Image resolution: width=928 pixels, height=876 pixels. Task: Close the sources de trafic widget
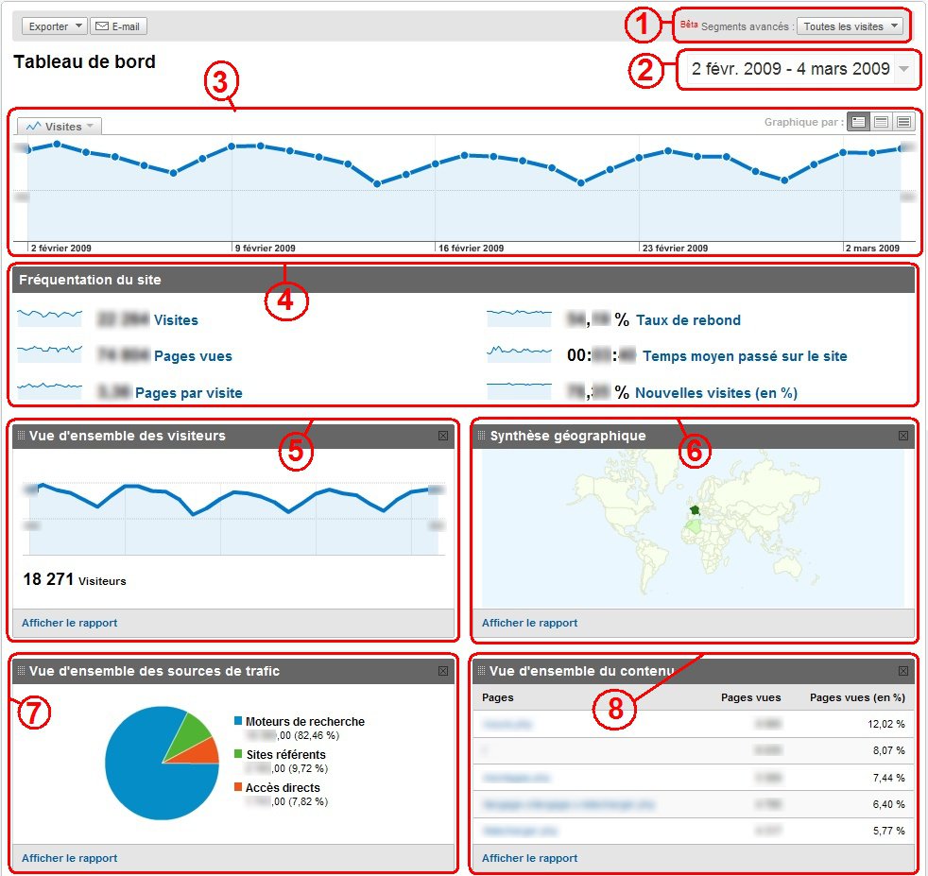[443, 671]
